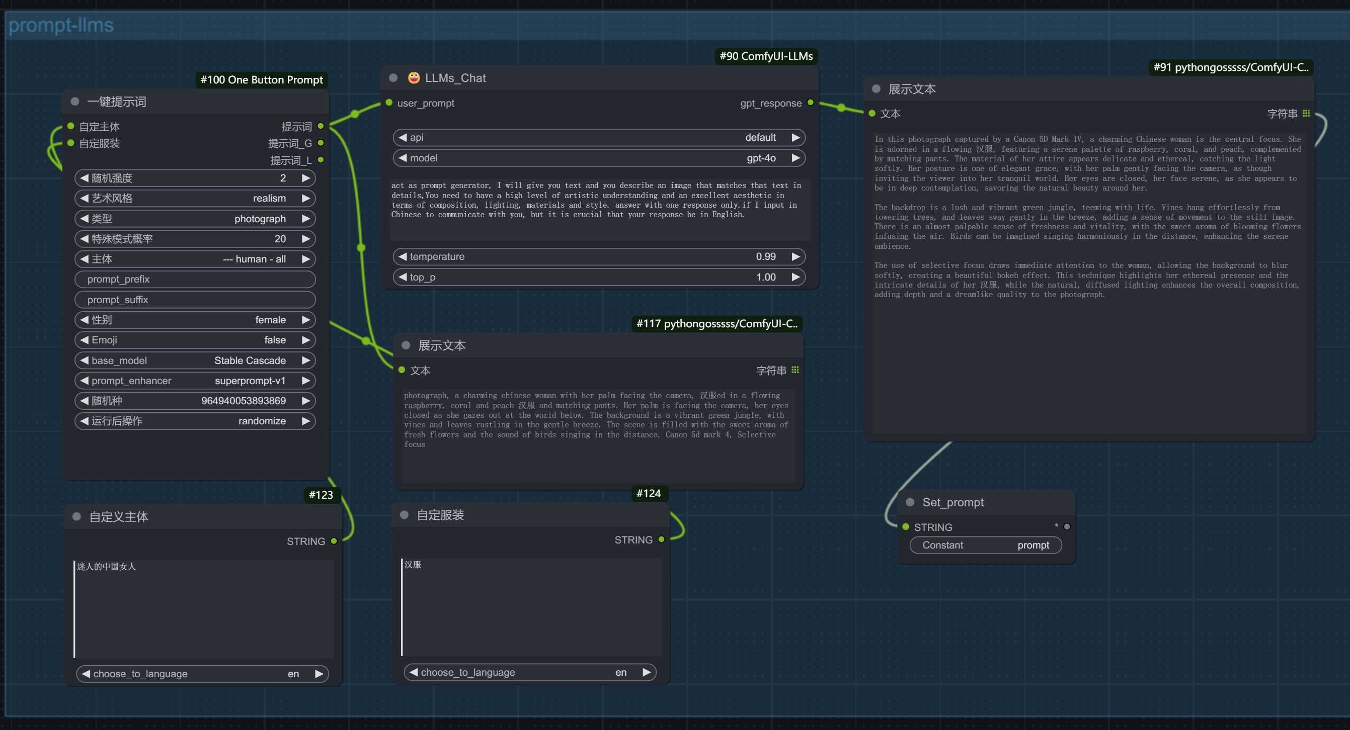Open the 性别 female dropdown
Image resolution: width=1350 pixels, height=730 pixels.
[195, 319]
